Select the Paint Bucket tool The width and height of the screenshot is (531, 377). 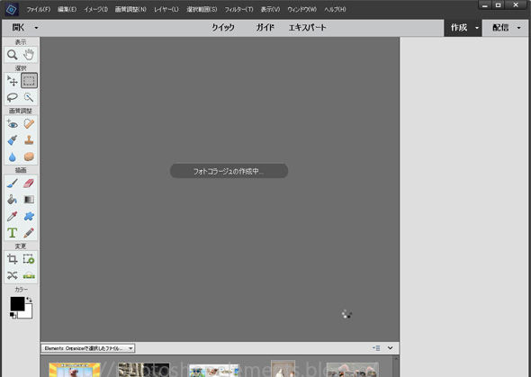tap(13, 200)
